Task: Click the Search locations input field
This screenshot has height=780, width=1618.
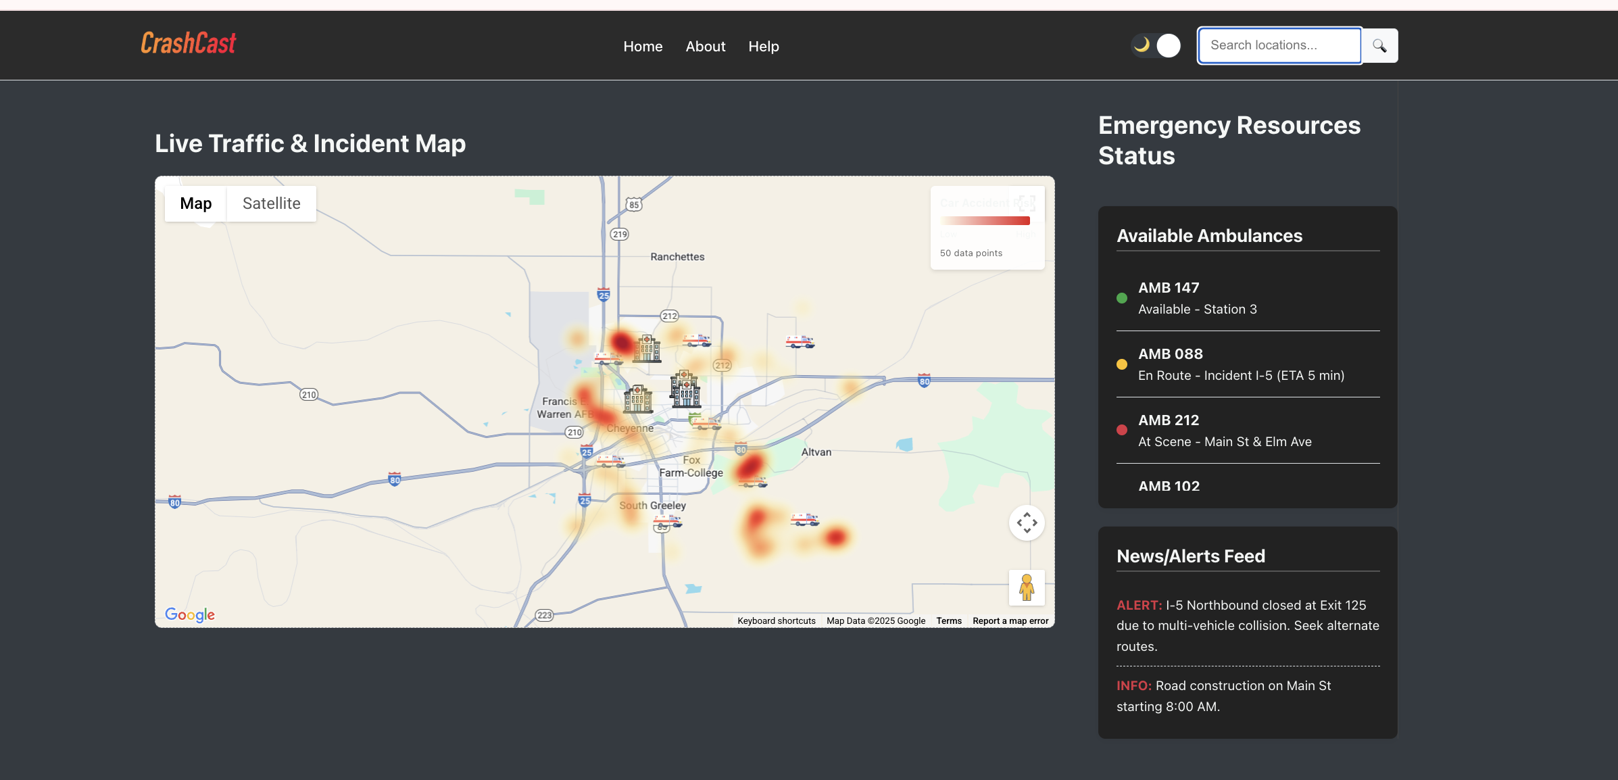Action: 1279,46
